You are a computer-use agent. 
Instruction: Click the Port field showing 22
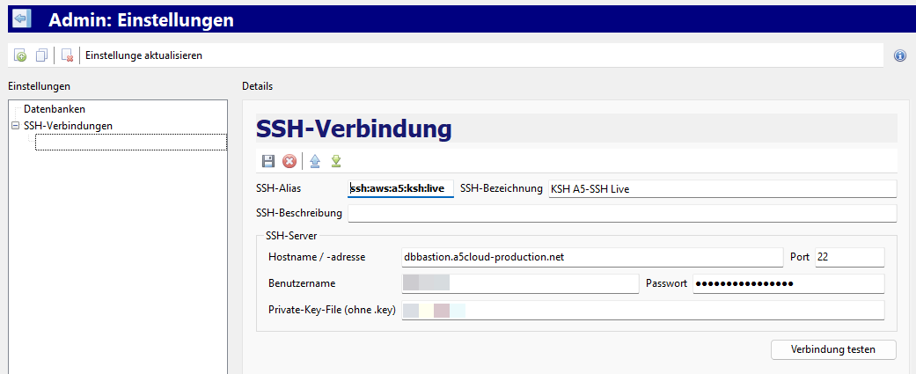coord(848,257)
